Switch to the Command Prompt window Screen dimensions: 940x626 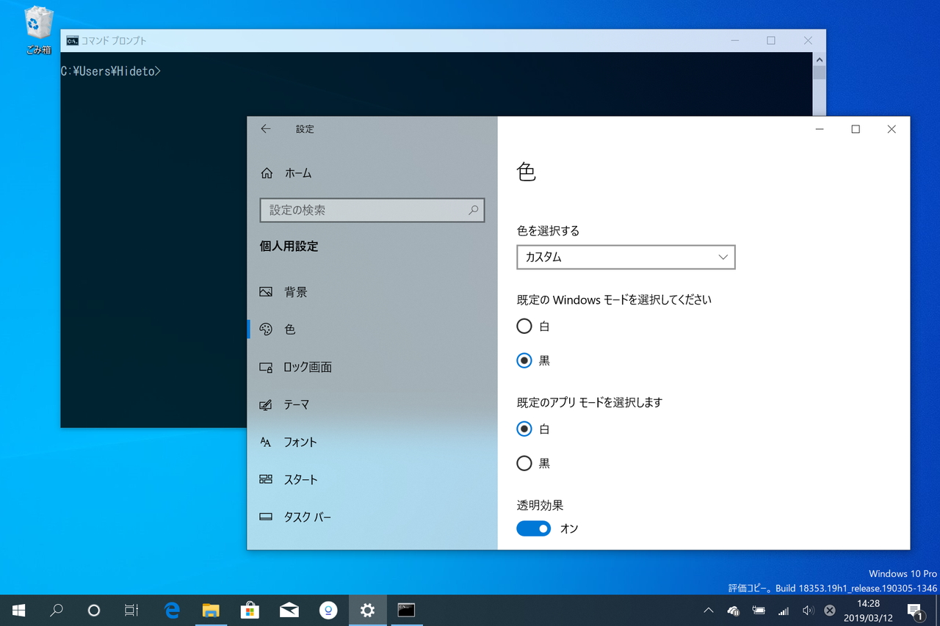(x=405, y=610)
